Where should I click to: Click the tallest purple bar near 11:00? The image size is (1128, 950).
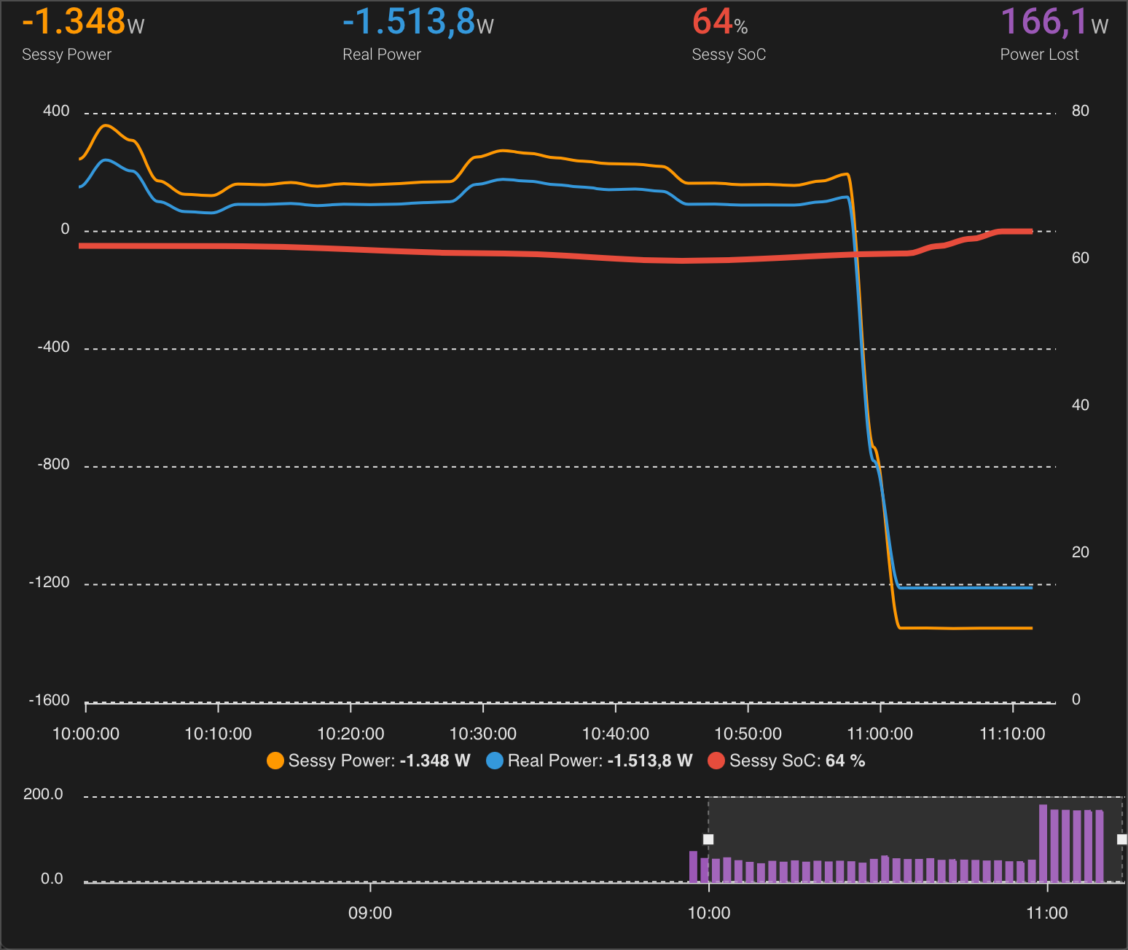point(1042,841)
